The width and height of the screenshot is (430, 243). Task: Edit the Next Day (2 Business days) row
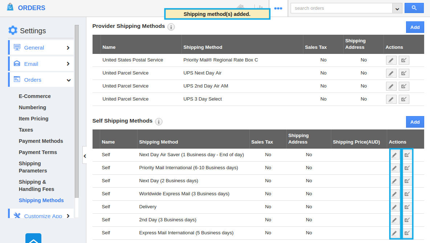pyautogui.click(x=394, y=181)
